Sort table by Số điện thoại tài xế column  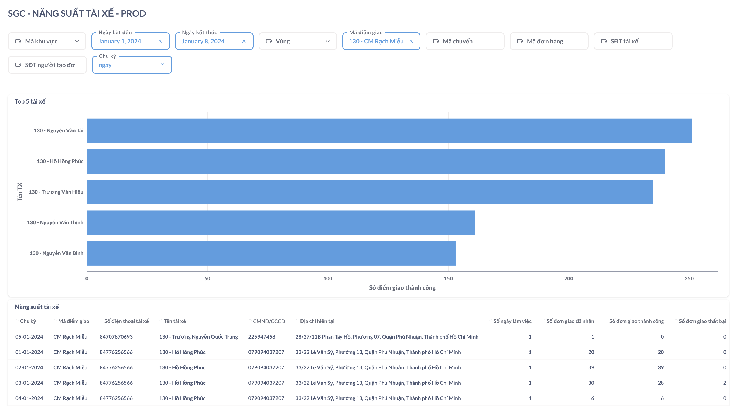(126, 321)
